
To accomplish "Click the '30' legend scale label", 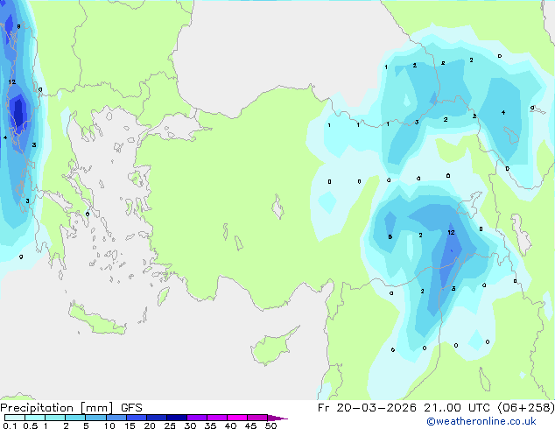I will point(190,425).
